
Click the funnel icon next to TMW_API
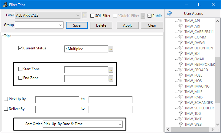[x=180, y=21]
